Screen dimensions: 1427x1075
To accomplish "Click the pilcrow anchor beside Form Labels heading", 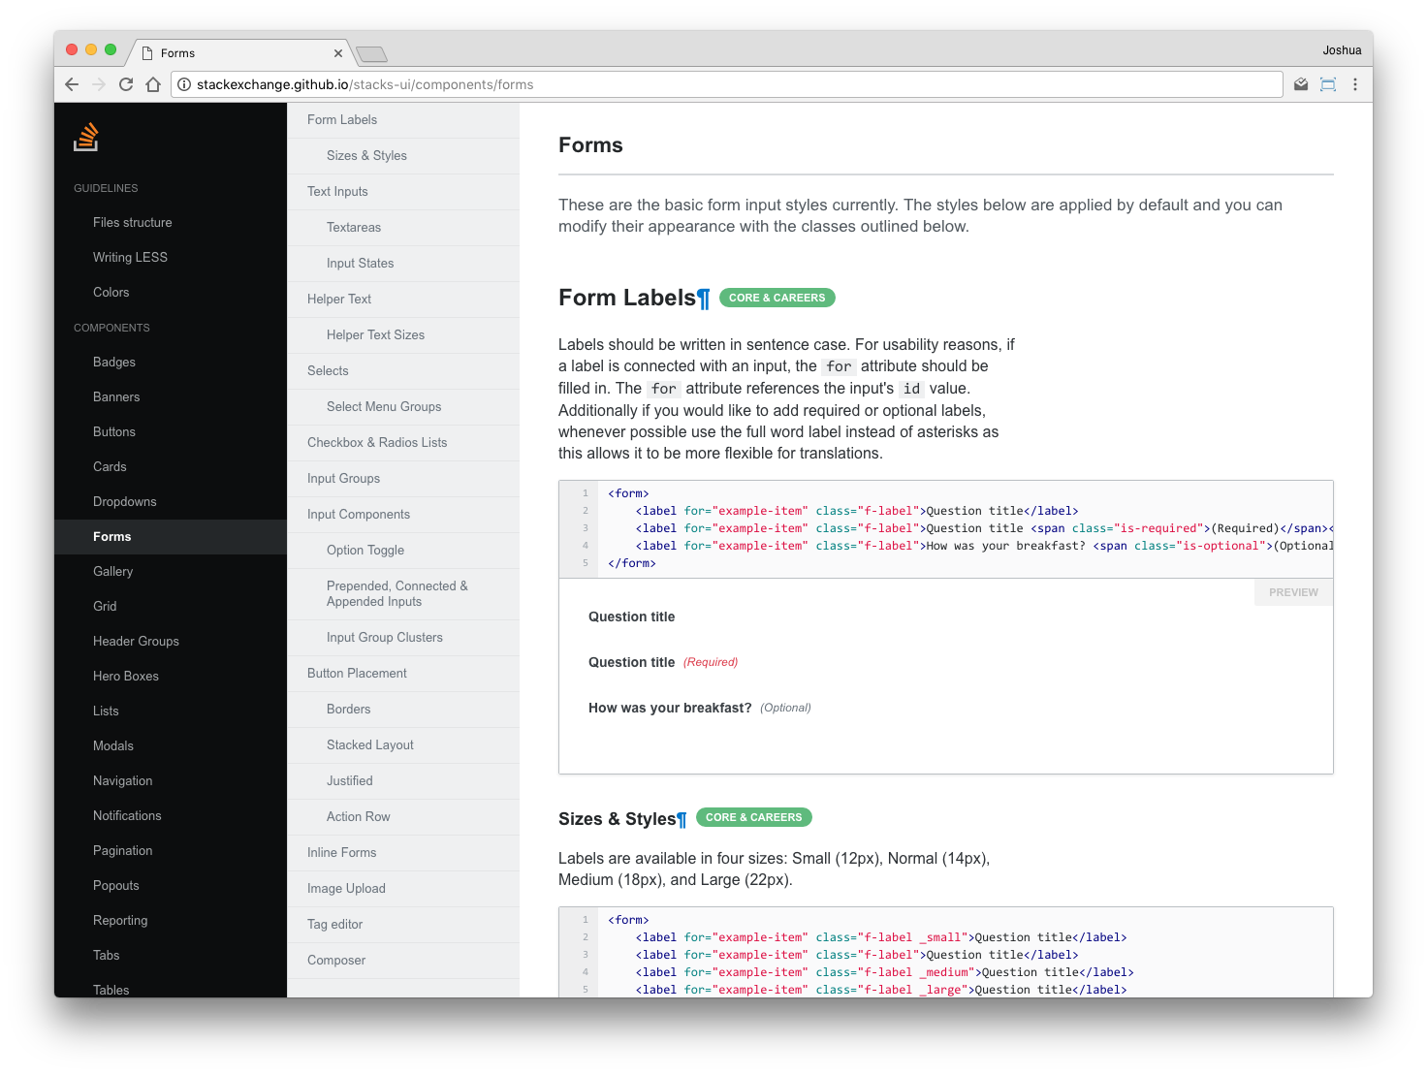I will [x=703, y=298].
